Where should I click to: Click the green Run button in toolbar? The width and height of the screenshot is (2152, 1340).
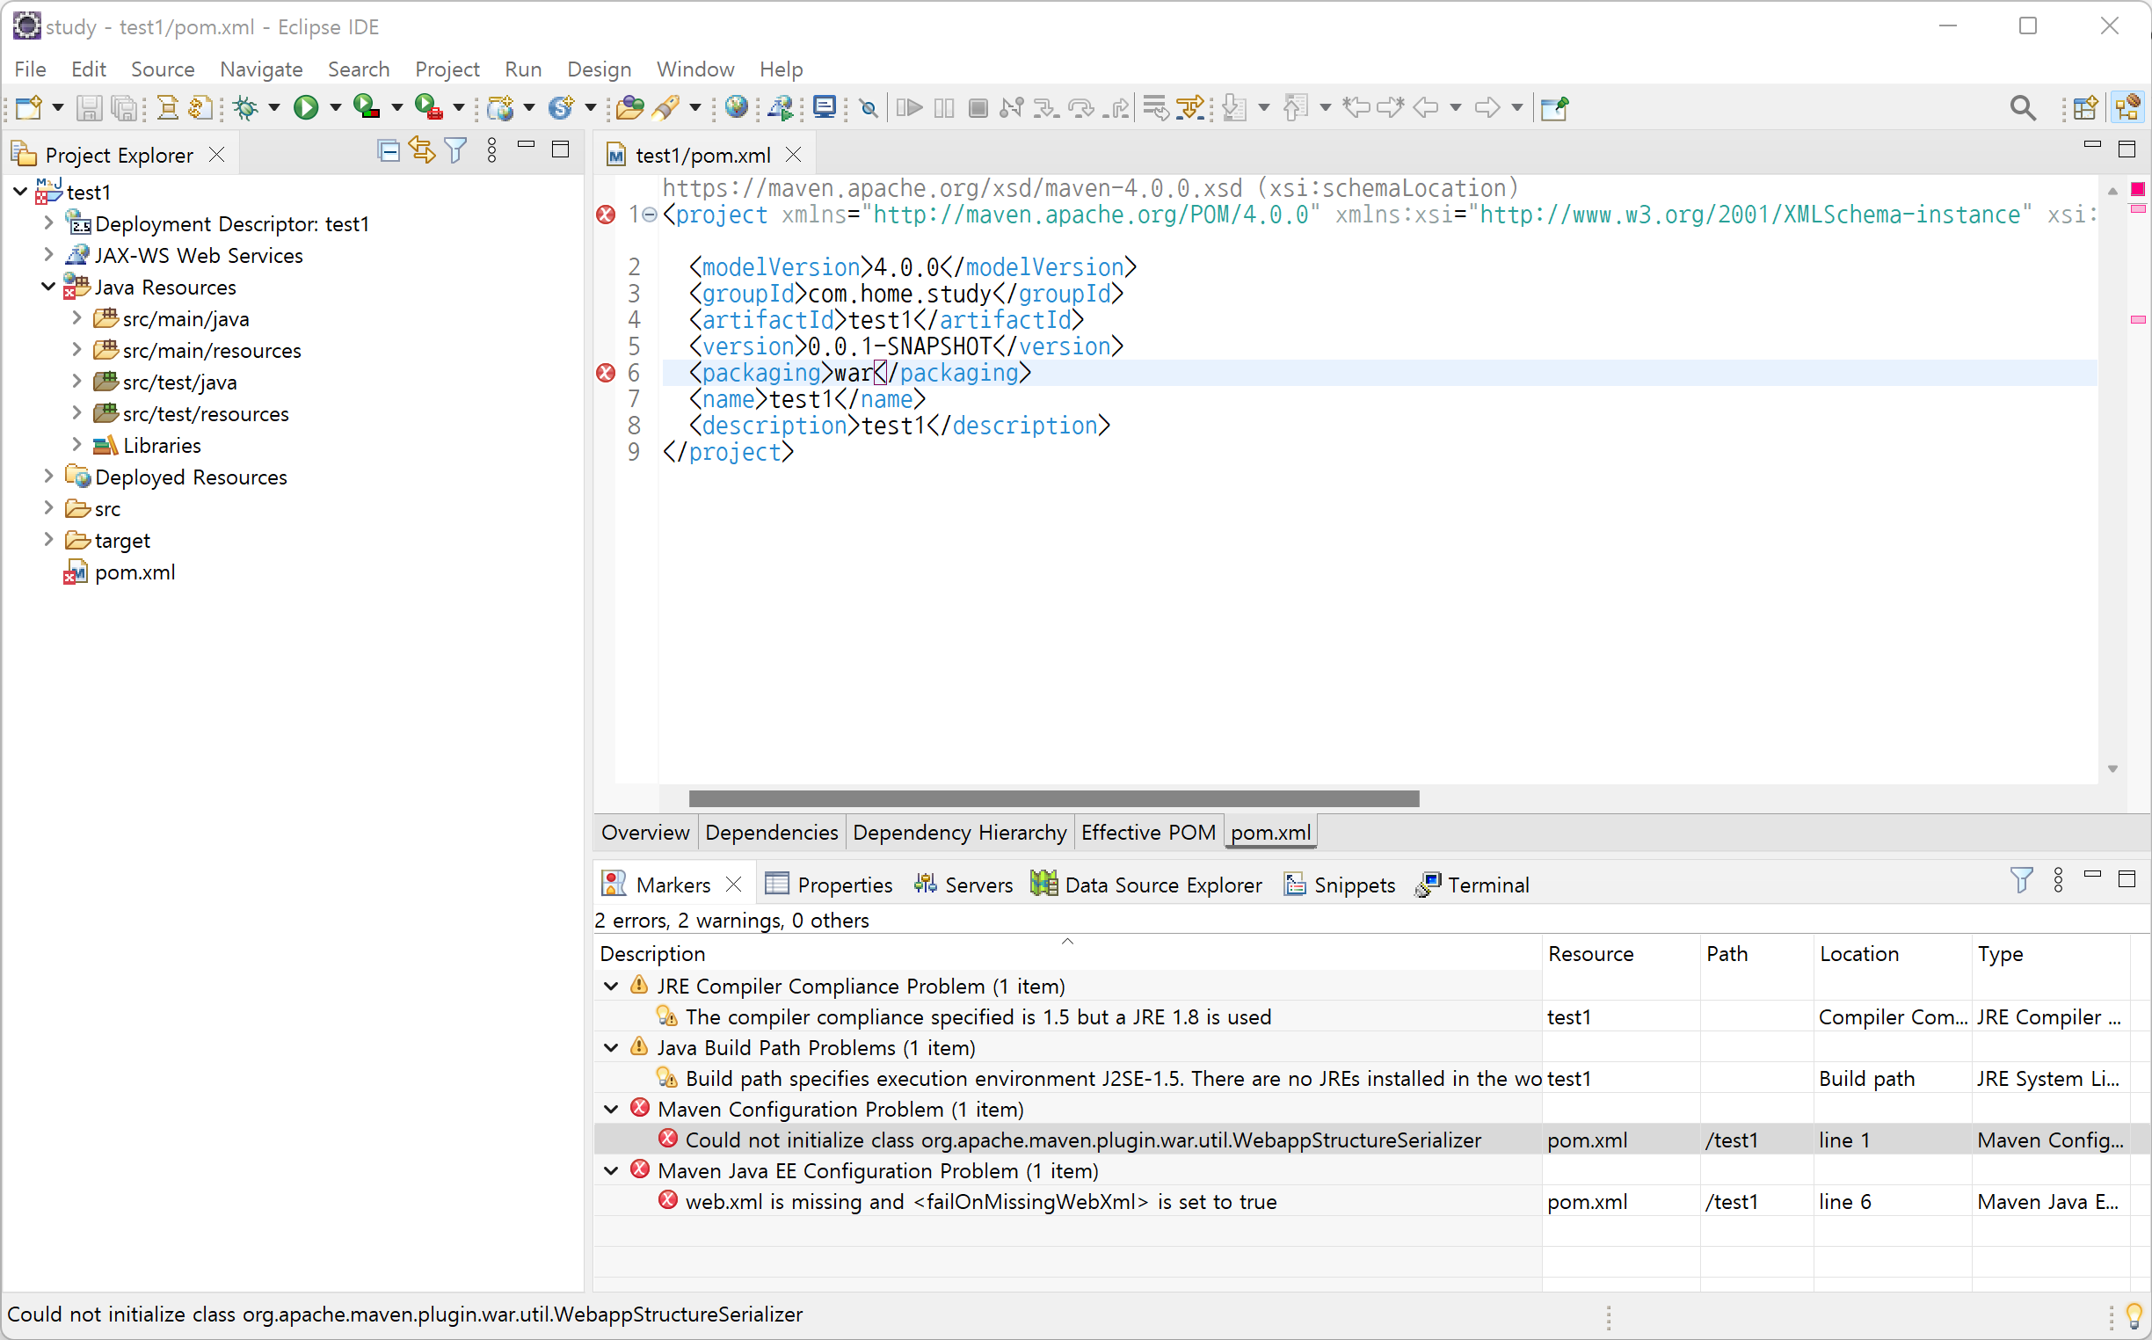pos(306,107)
